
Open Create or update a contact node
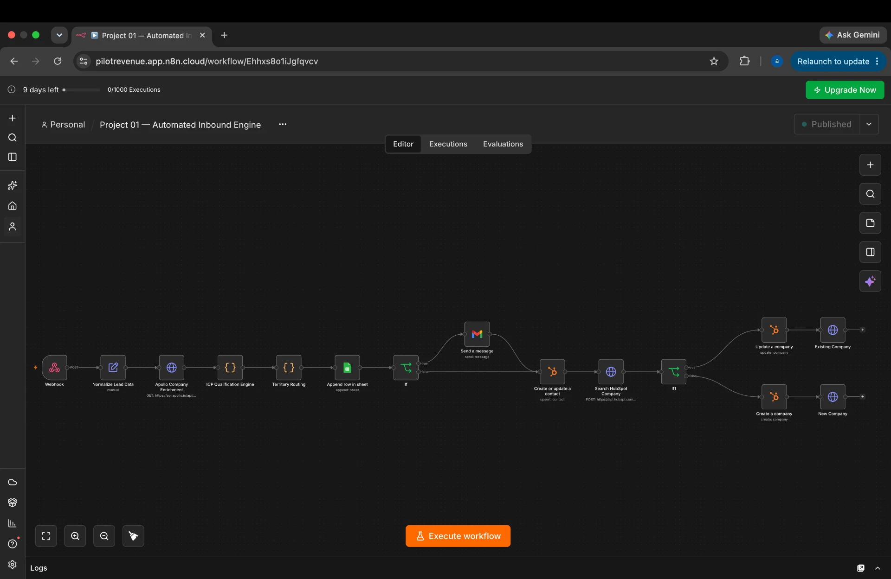552,372
